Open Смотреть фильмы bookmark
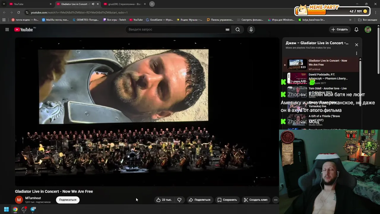 [x=250, y=20]
